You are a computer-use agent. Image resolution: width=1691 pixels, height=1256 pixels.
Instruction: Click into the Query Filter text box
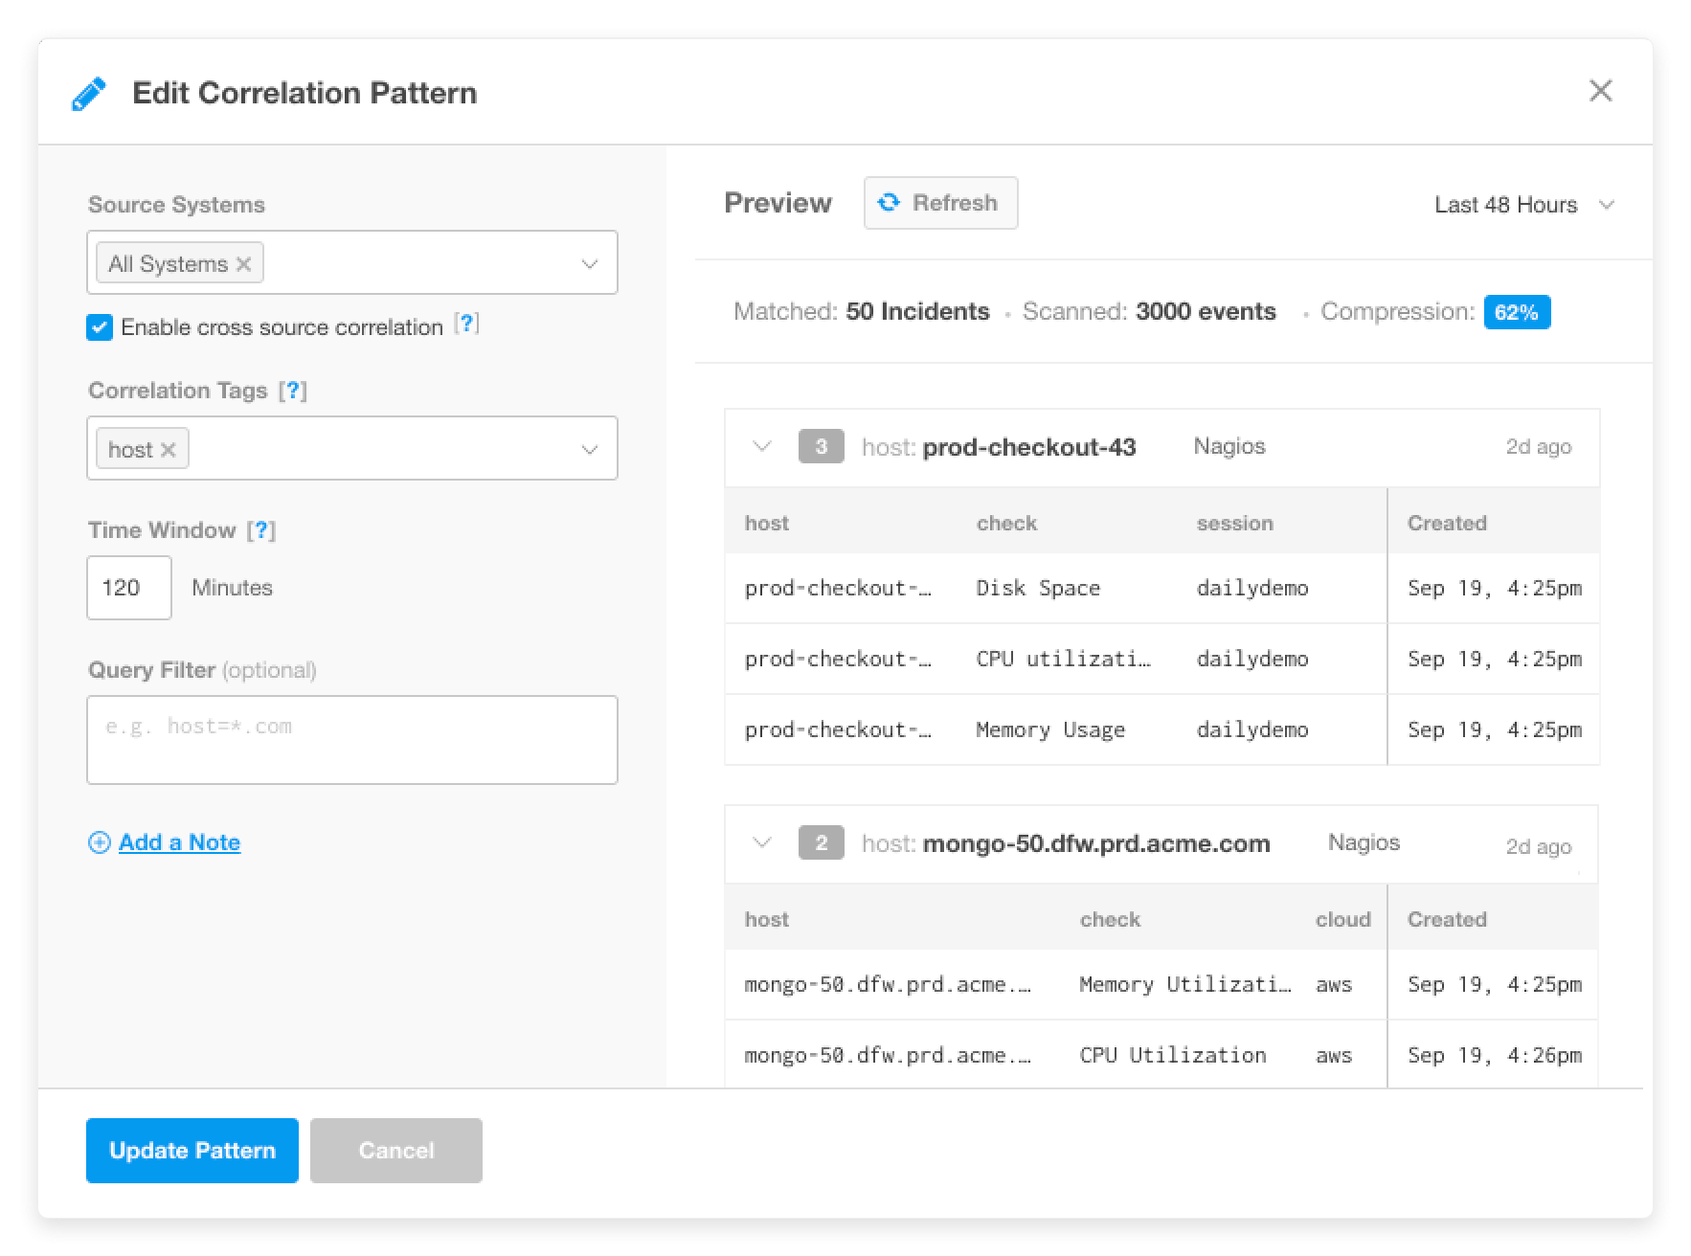[351, 739]
